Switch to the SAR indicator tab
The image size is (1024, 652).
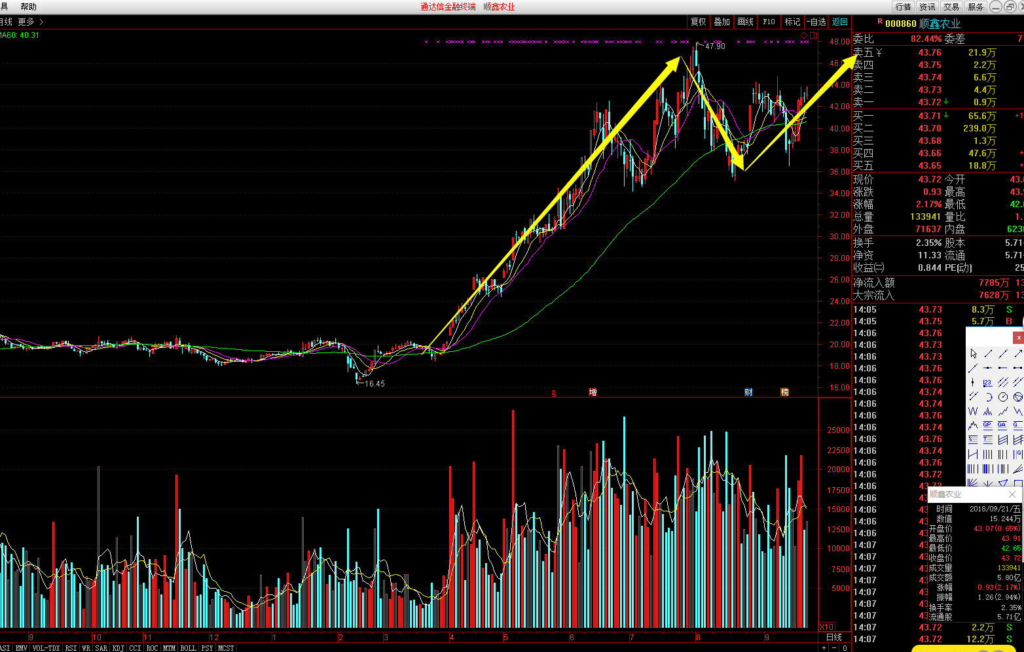(101, 648)
